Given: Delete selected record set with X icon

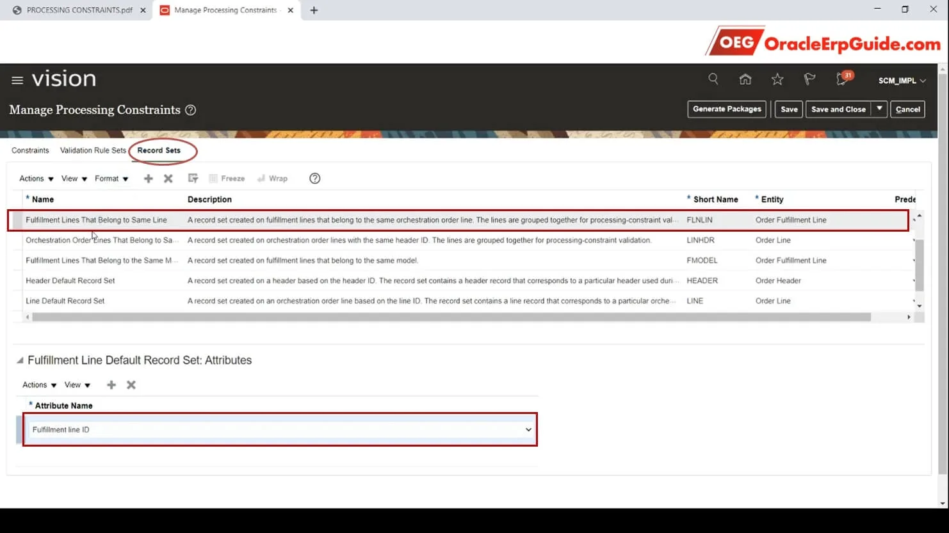Looking at the screenshot, I should (168, 179).
